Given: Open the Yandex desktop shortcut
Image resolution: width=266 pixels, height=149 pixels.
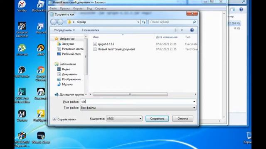Looking at the screenshot, I should click(x=22, y=6).
